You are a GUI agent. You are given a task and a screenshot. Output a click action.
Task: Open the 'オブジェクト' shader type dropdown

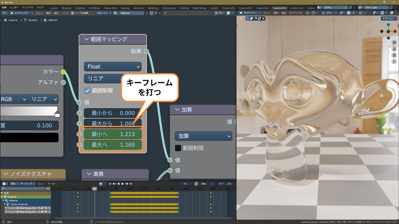(22, 13)
